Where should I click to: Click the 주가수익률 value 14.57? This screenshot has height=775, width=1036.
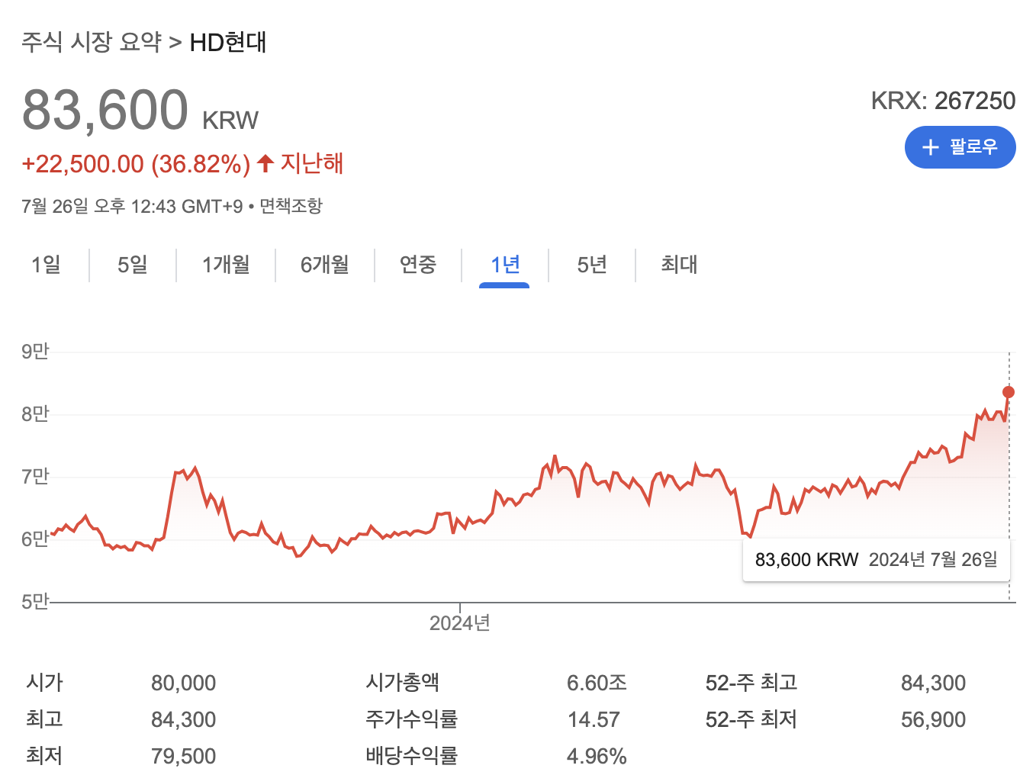[594, 719]
